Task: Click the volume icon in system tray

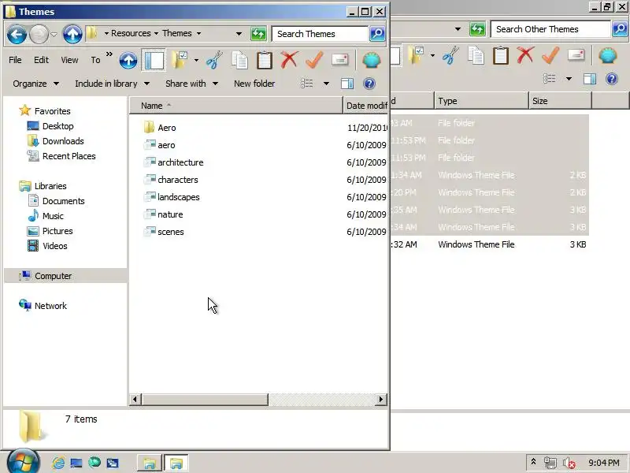Action: click(x=569, y=464)
